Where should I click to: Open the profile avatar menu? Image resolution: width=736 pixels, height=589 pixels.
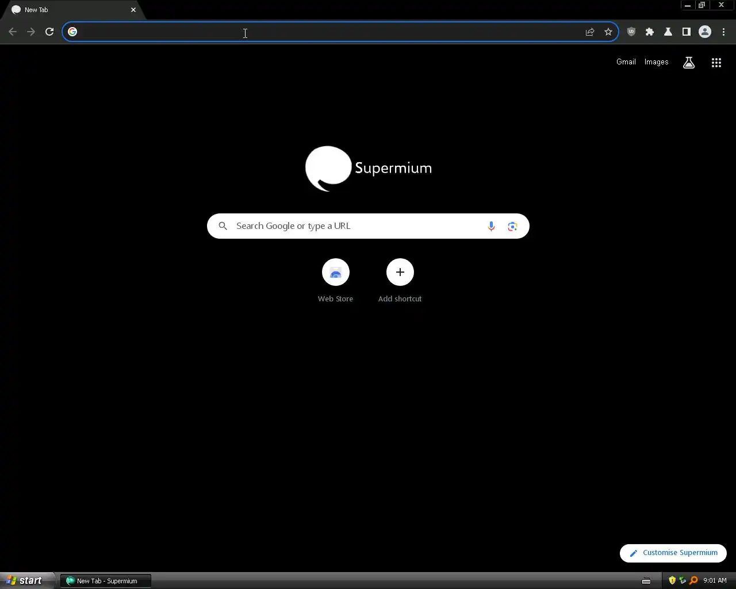coord(705,32)
